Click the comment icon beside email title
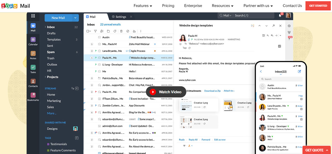332x154 pixels. point(253,26)
